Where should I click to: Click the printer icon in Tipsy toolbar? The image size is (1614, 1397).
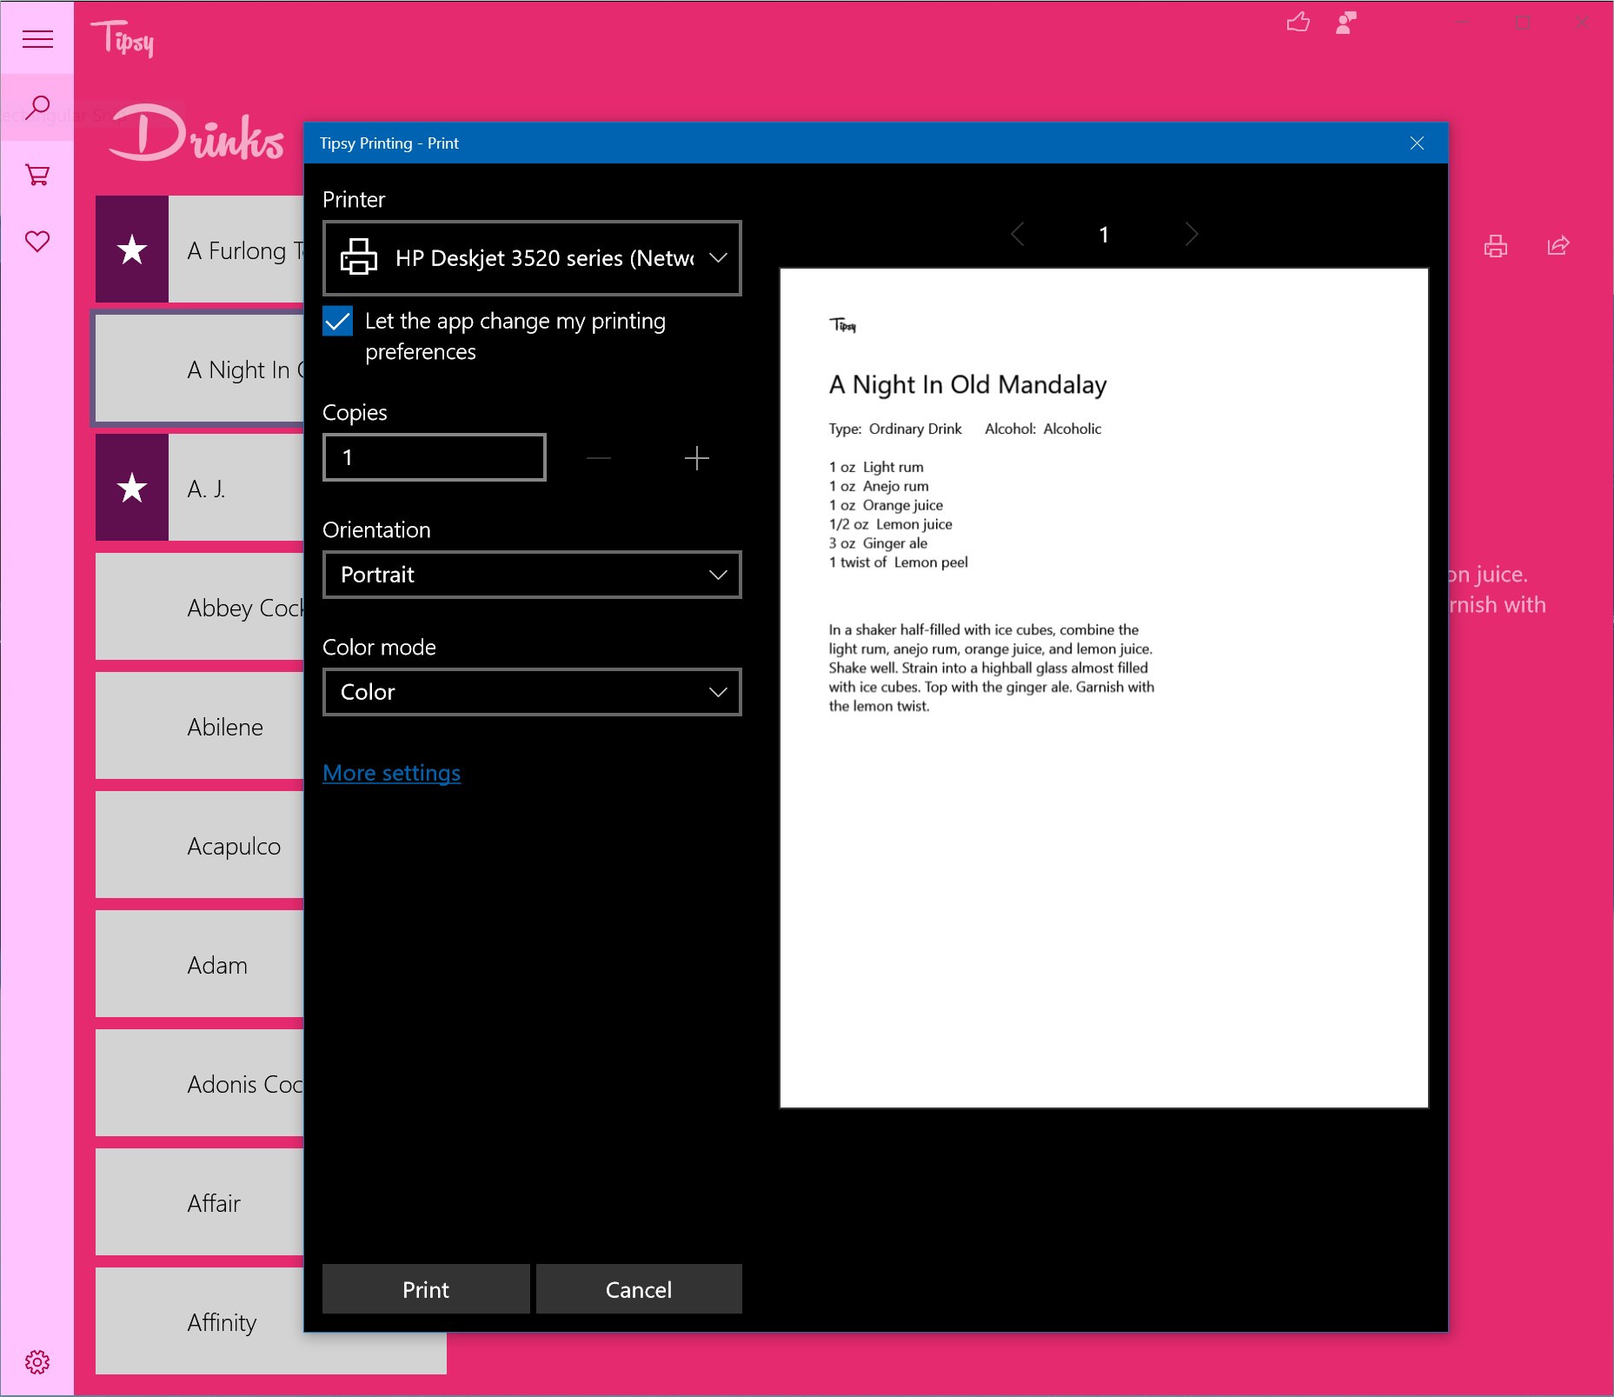point(1496,246)
